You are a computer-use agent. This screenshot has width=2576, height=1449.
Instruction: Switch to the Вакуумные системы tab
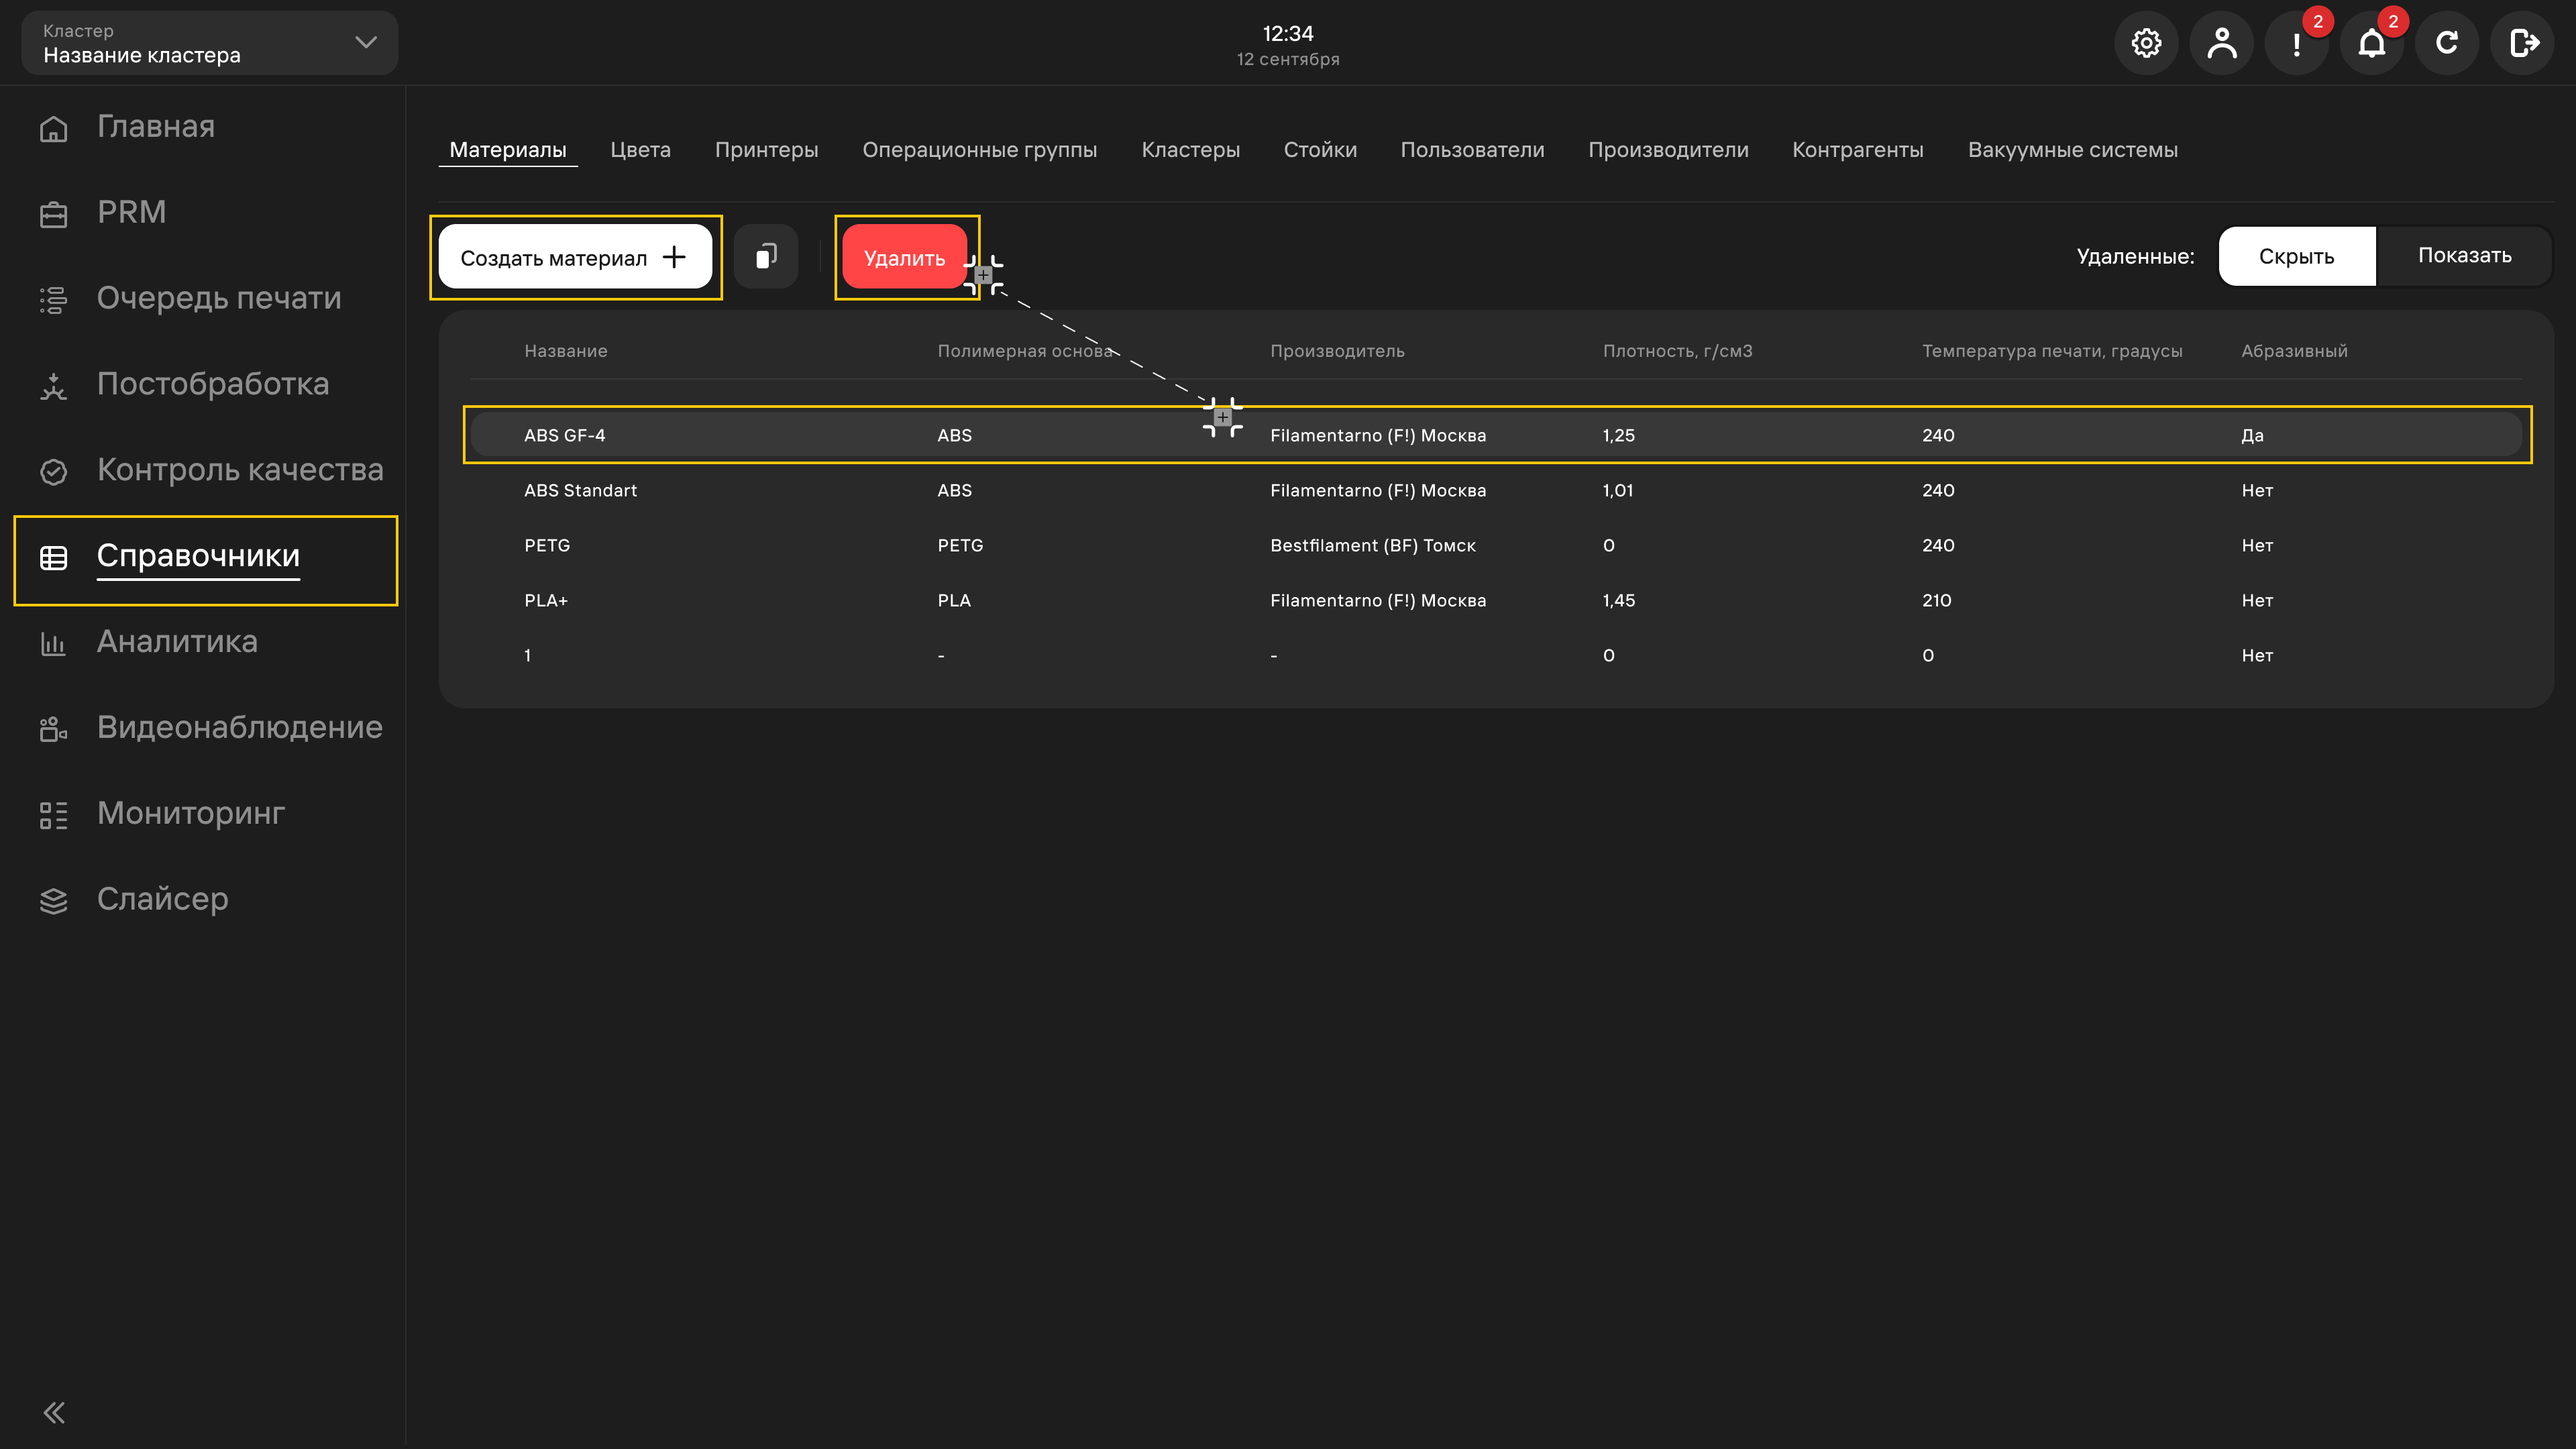(x=2072, y=150)
